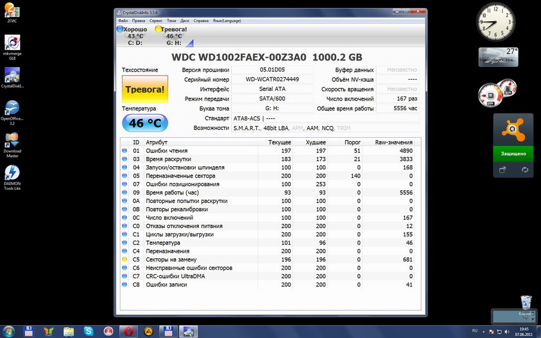The image size is (541, 338).
Task: Open the Правка menu
Action: click(x=138, y=21)
